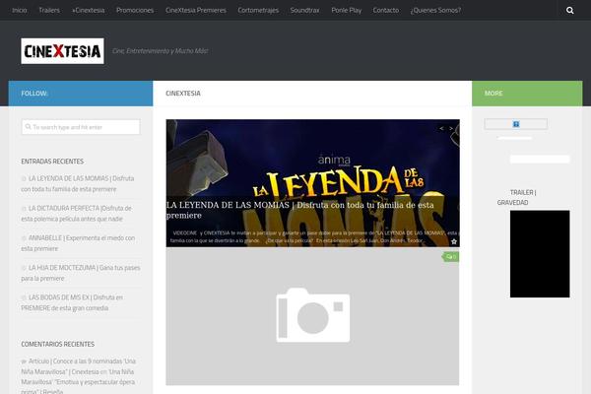Click the star icon on slider
The height and width of the screenshot is (394, 591).
(x=454, y=241)
